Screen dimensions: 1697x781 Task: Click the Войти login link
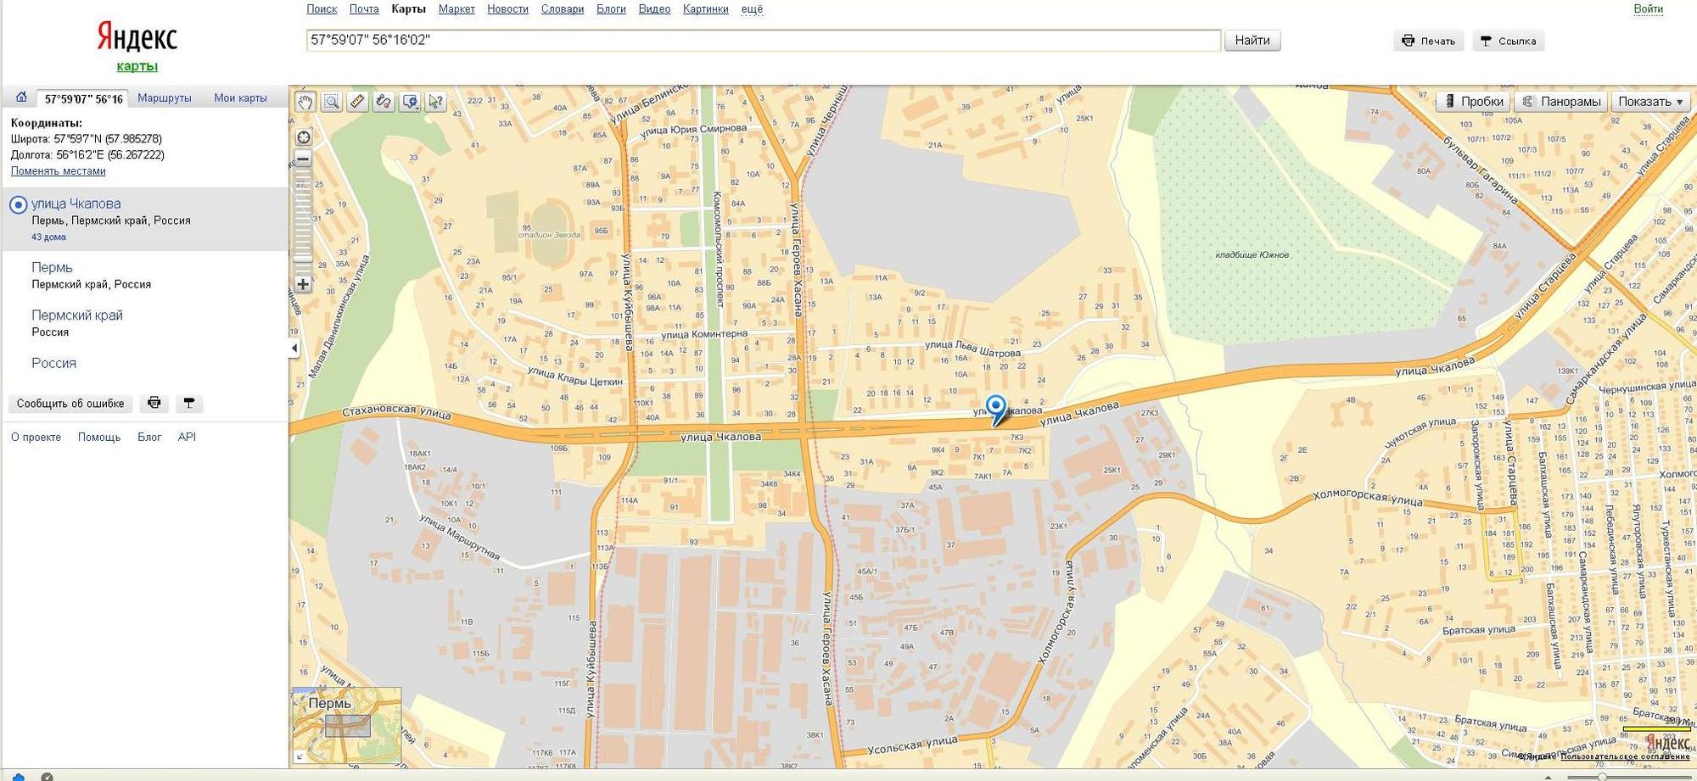click(x=1648, y=8)
